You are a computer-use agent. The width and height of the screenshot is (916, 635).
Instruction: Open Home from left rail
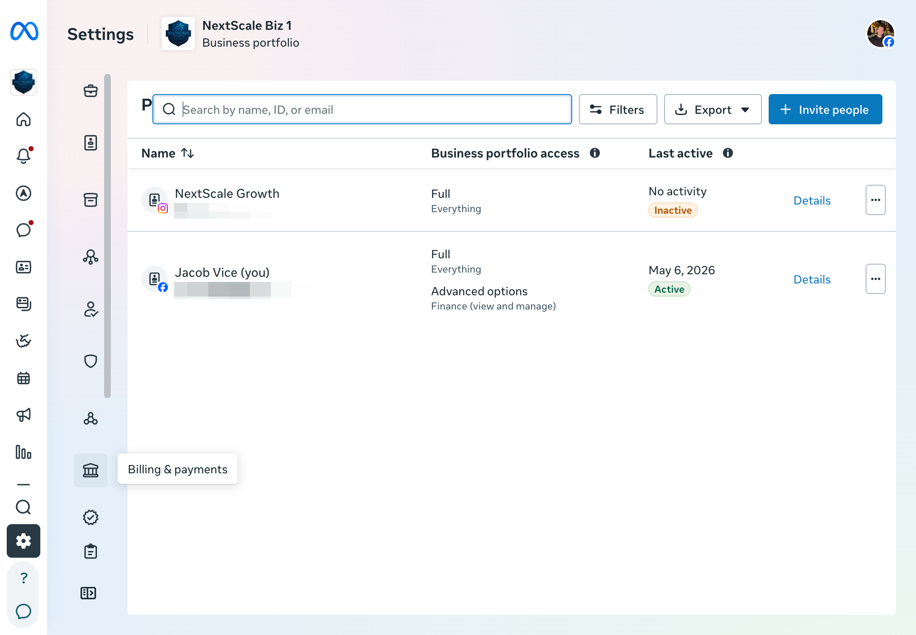(x=24, y=119)
